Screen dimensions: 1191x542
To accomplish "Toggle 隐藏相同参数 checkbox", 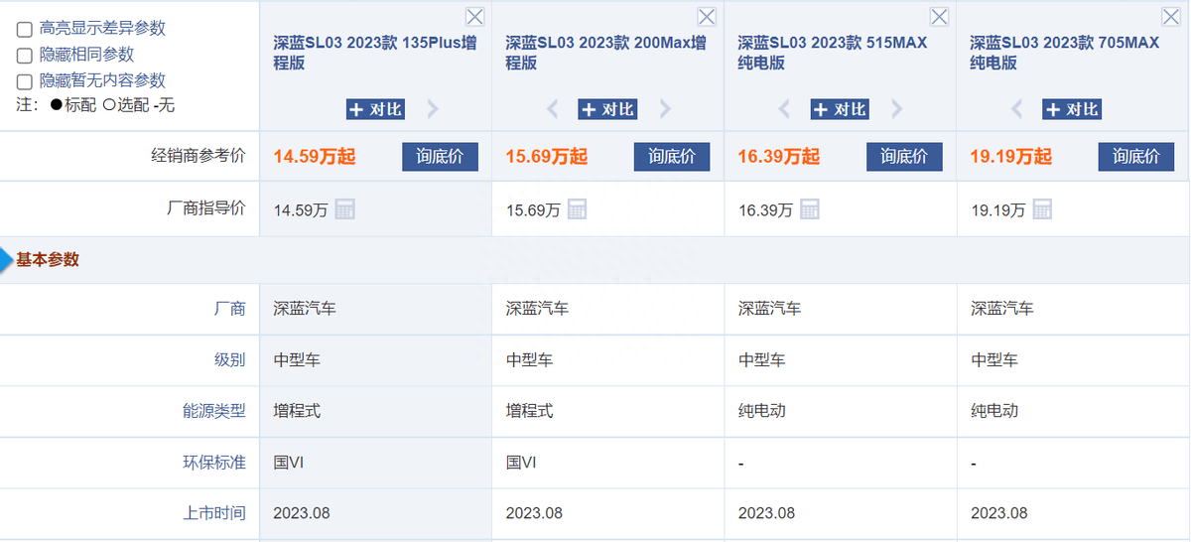I will (x=25, y=56).
